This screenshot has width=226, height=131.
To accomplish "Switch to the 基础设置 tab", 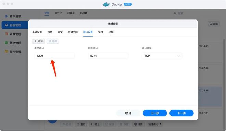I will 37,32.
